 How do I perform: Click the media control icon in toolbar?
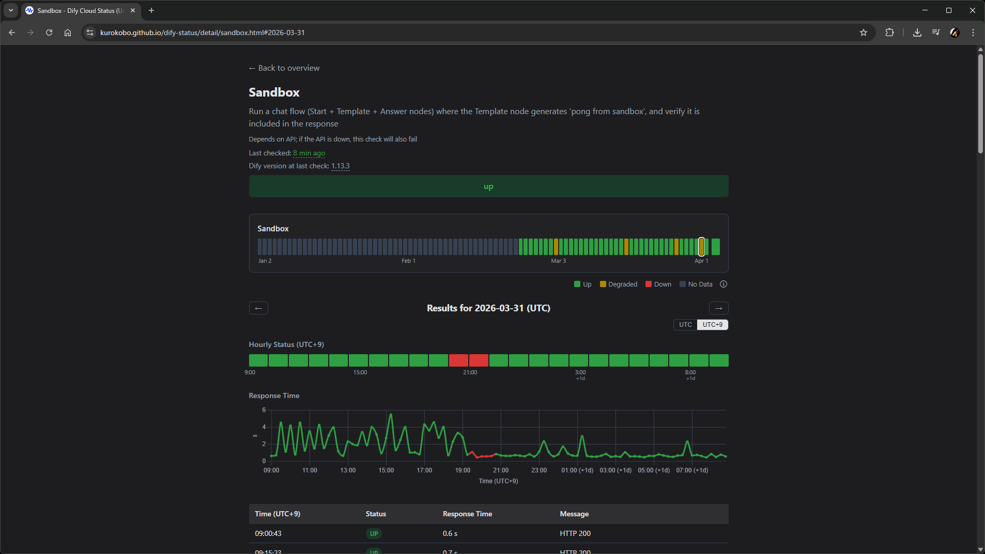click(x=936, y=33)
